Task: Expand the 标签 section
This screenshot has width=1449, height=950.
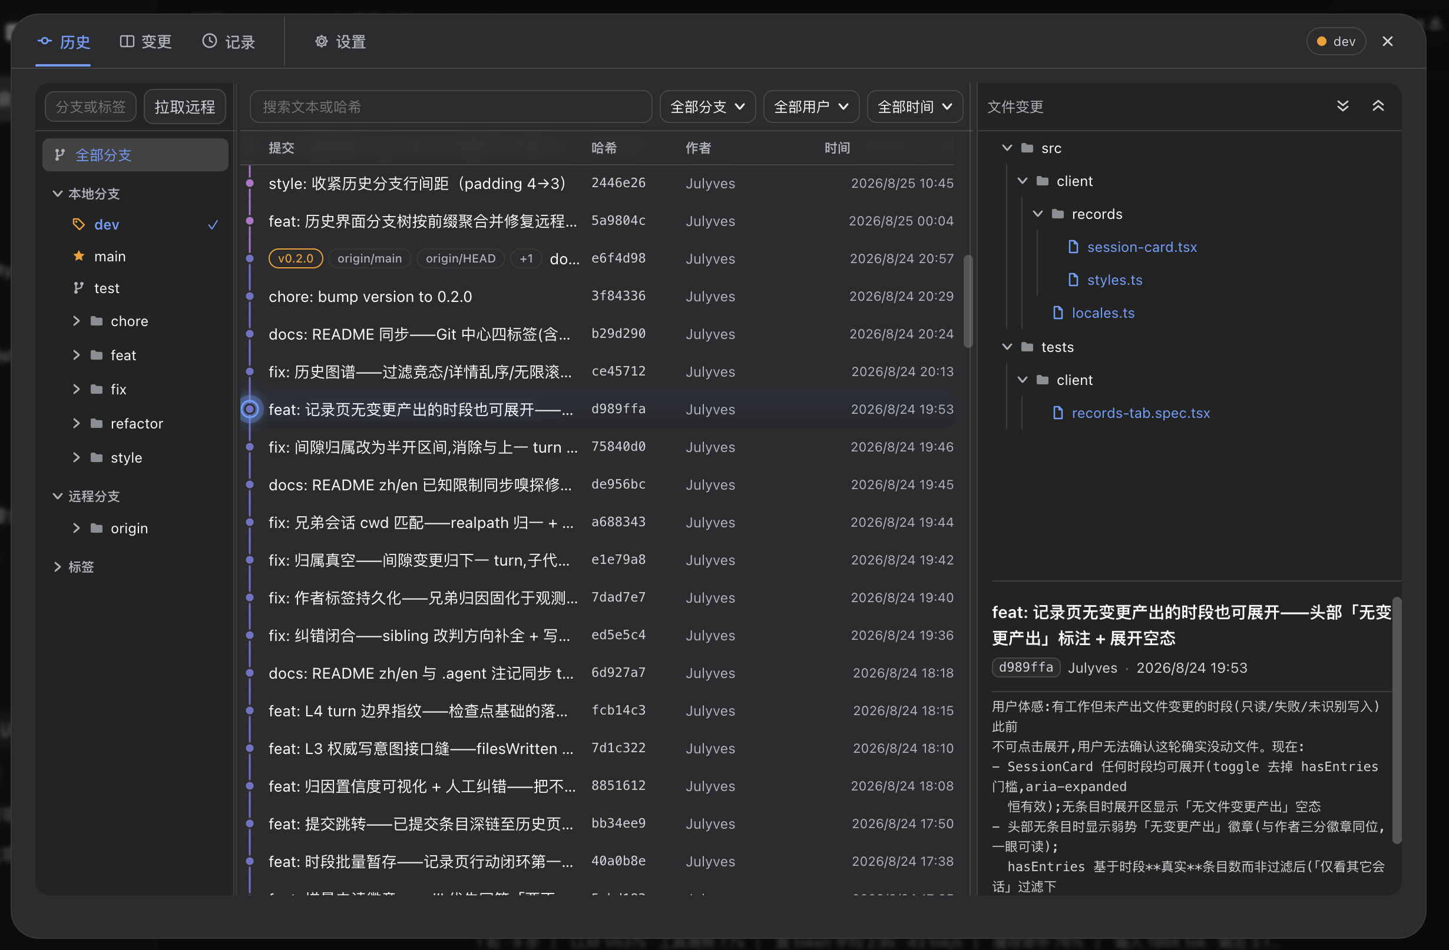Action: tap(57, 567)
